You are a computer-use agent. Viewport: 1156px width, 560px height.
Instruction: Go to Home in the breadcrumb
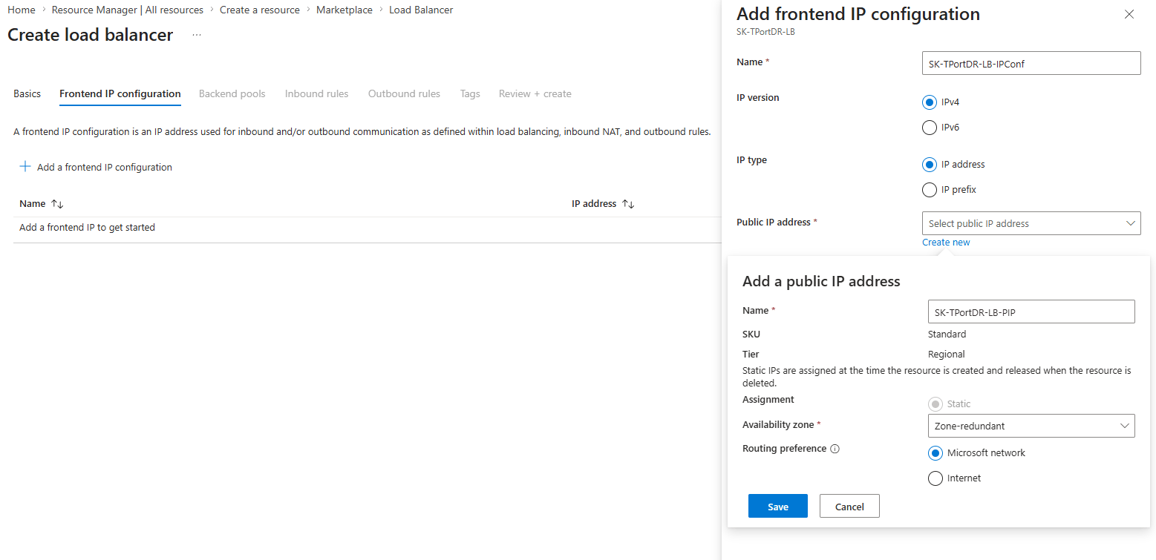(22, 10)
